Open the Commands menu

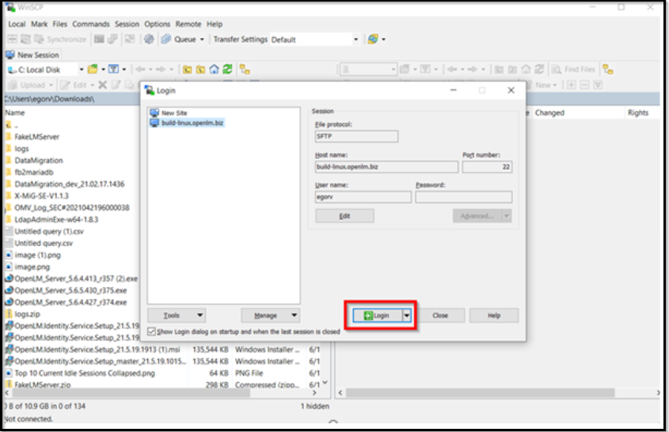coord(90,25)
